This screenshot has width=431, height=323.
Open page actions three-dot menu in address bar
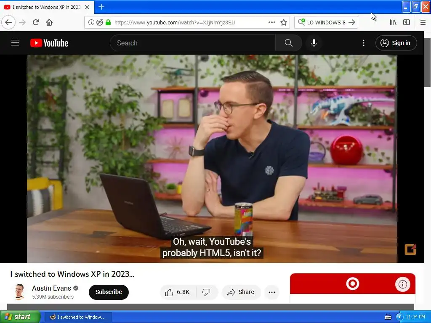click(x=272, y=23)
